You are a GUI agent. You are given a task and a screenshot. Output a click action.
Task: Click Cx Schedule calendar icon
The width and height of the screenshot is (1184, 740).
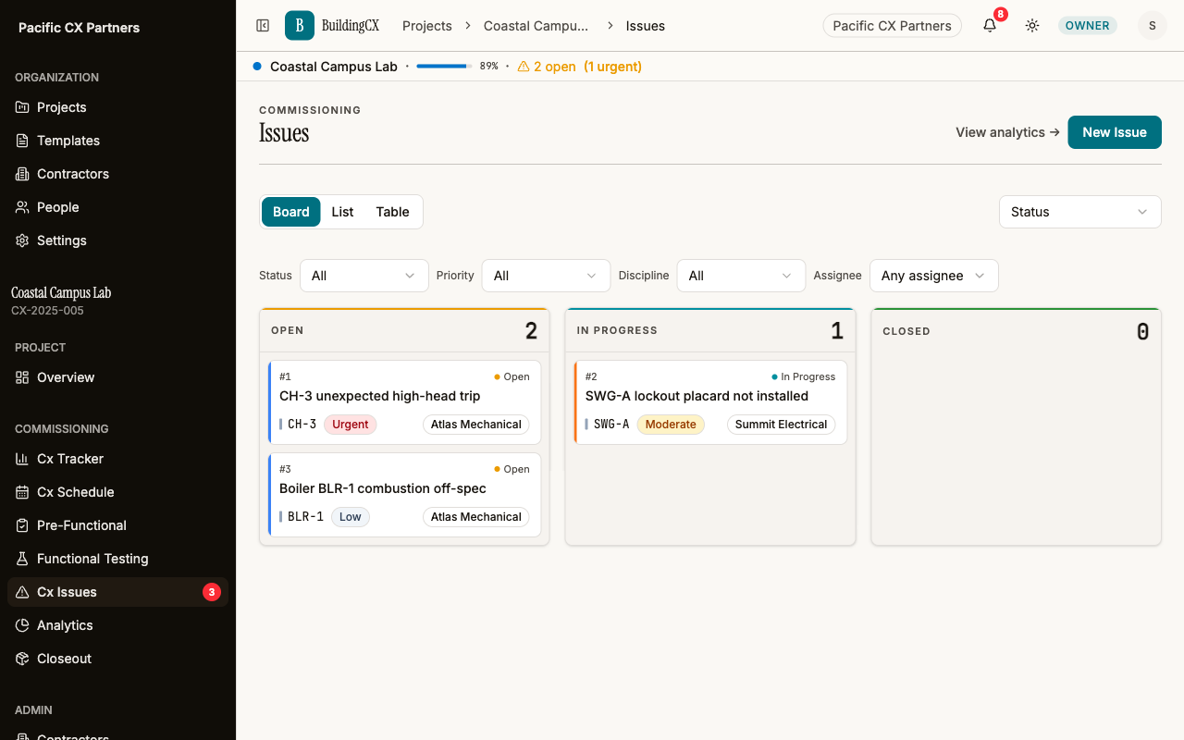pyautogui.click(x=22, y=492)
